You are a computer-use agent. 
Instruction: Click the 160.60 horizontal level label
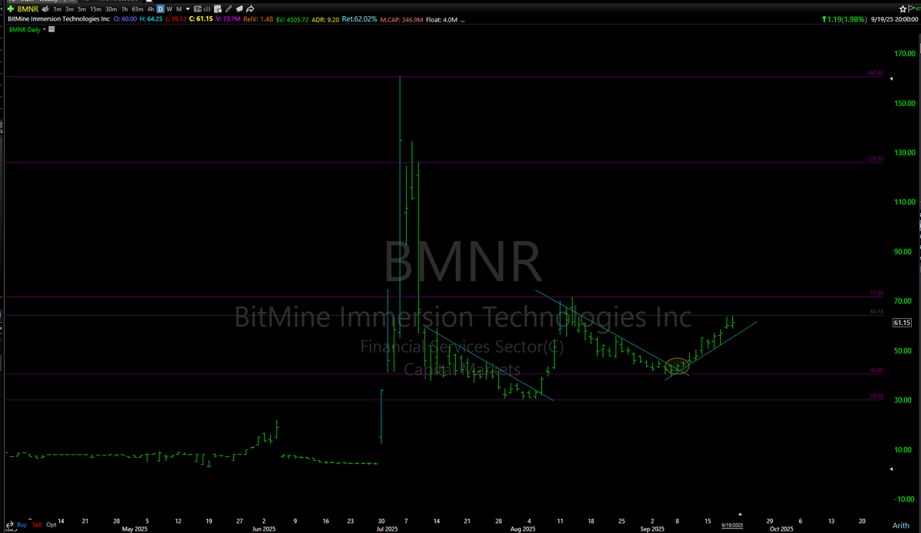click(876, 73)
